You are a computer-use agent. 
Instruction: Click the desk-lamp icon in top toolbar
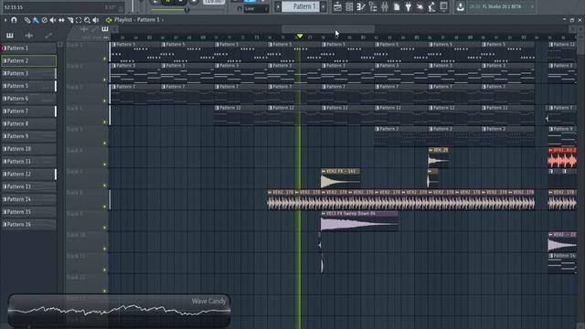431,6
